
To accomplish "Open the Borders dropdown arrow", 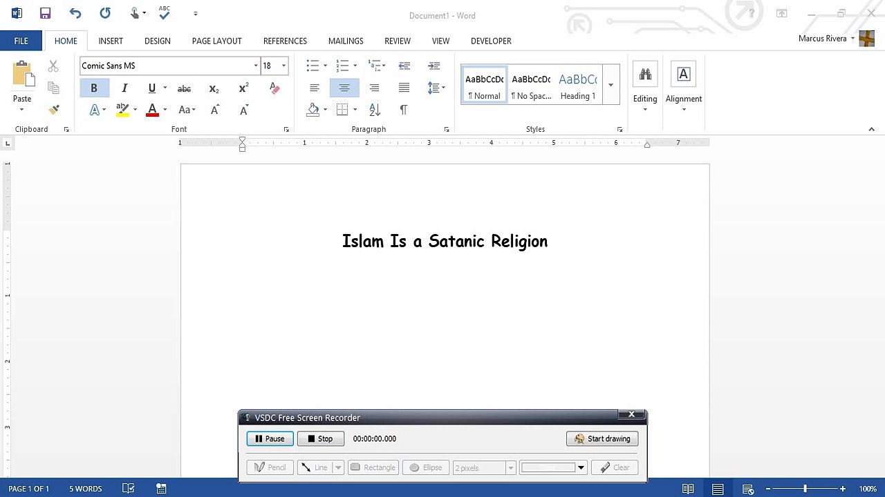I will point(355,110).
